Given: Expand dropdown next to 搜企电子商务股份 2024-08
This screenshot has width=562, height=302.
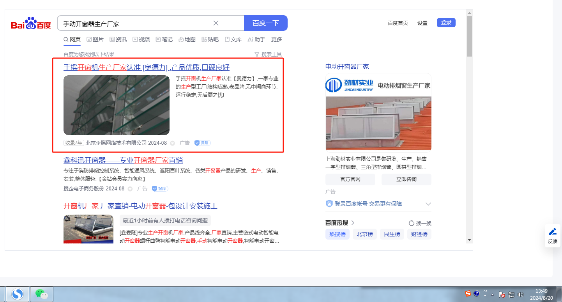Looking at the screenshot, I should coord(130,189).
